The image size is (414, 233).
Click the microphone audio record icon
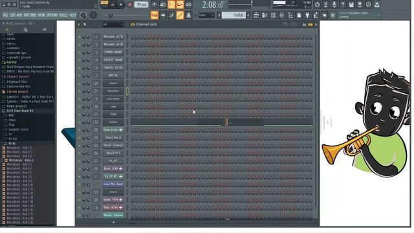tap(334, 5)
